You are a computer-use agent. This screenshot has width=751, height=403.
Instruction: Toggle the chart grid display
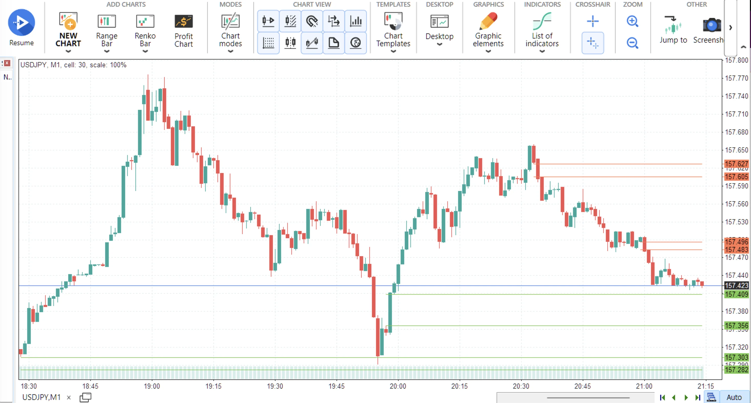pyautogui.click(x=268, y=43)
